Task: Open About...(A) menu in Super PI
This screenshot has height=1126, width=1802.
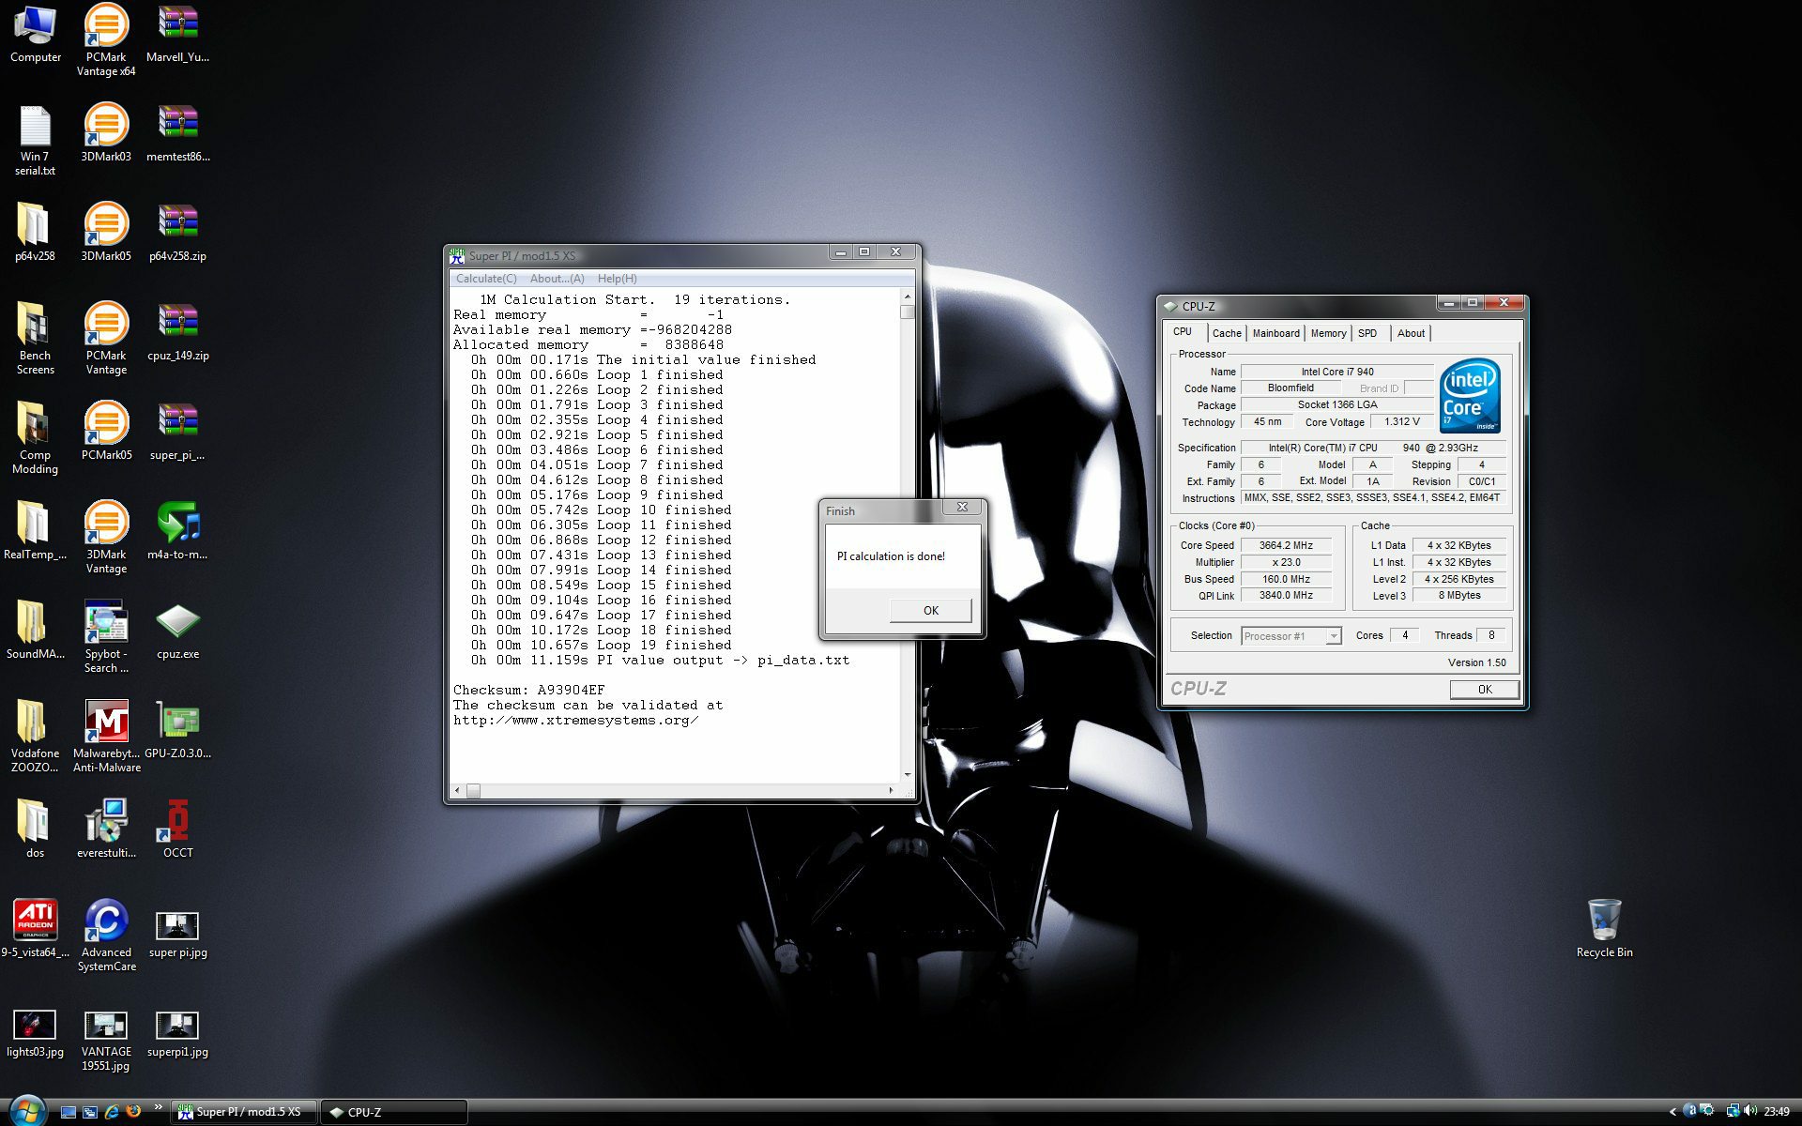Action: [557, 279]
